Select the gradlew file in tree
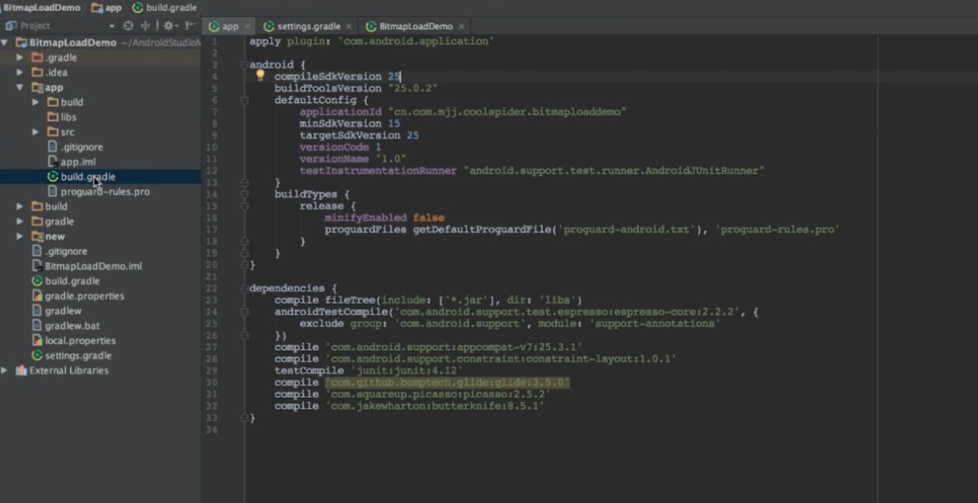 [63, 311]
